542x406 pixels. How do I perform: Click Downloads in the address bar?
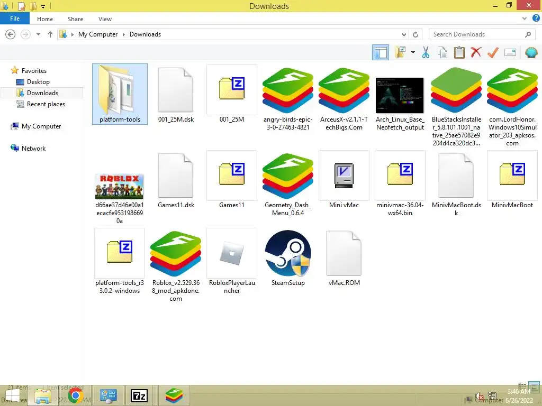[x=145, y=34]
